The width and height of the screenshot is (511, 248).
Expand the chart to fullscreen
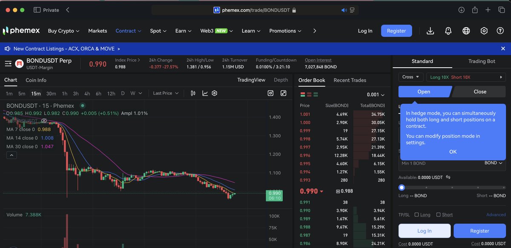[284, 93]
